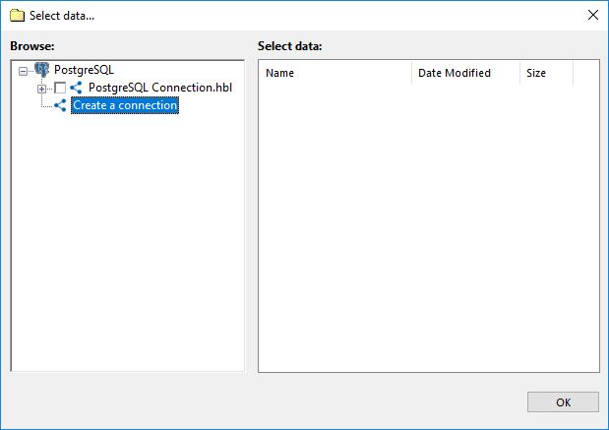Close the Select data dialog
The width and height of the screenshot is (609, 430).
(x=592, y=15)
